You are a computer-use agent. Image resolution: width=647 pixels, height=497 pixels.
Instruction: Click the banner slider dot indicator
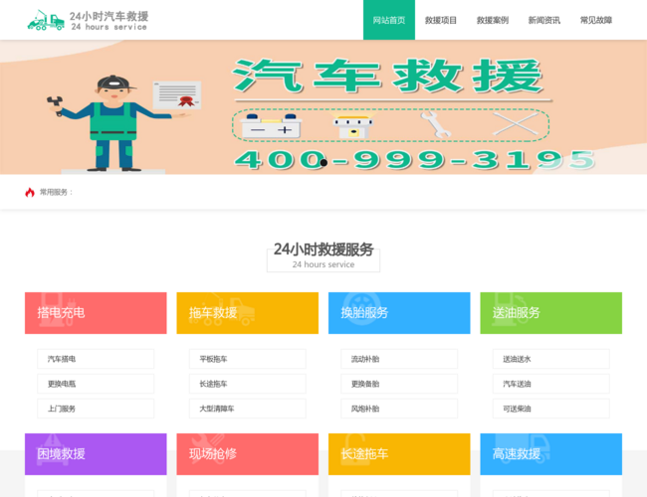pos(323,163)
